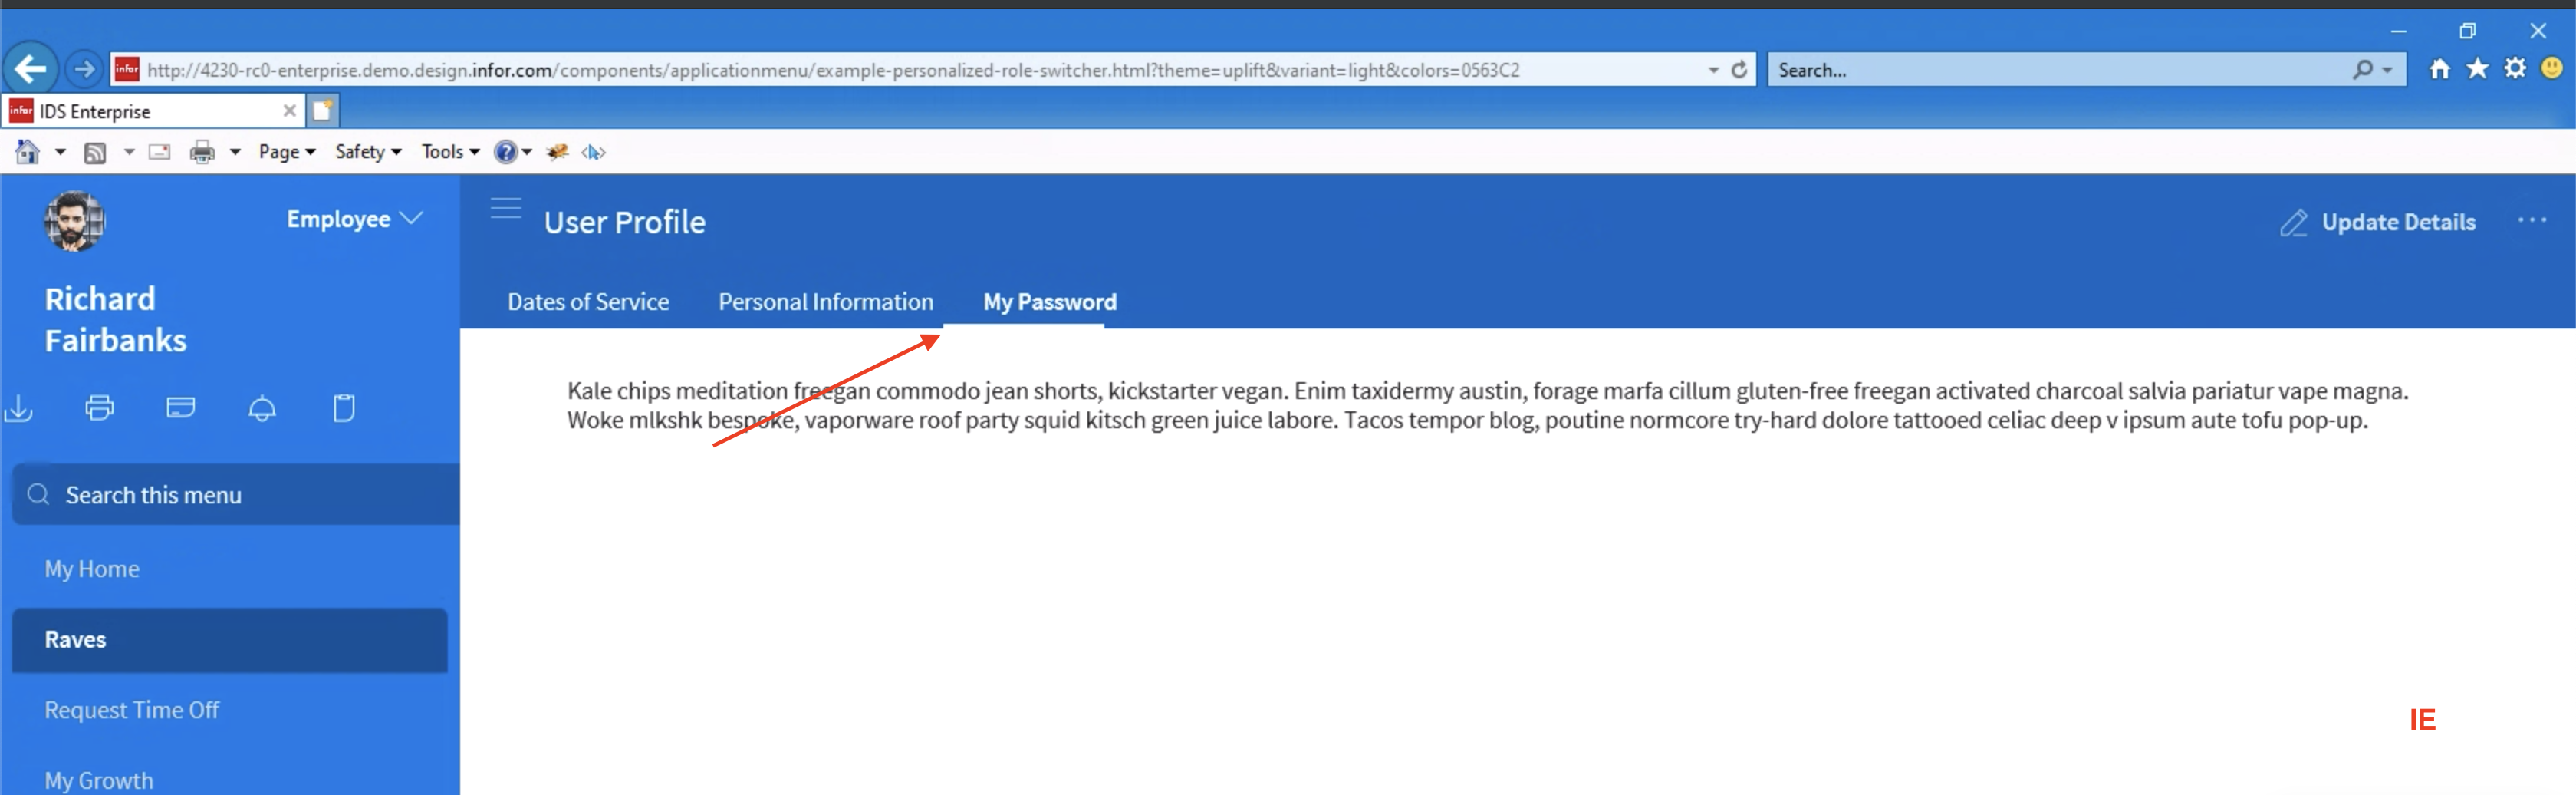Click the blue Help question mark icon
This screenshot has height=795, width=2576.
(506, 152)
